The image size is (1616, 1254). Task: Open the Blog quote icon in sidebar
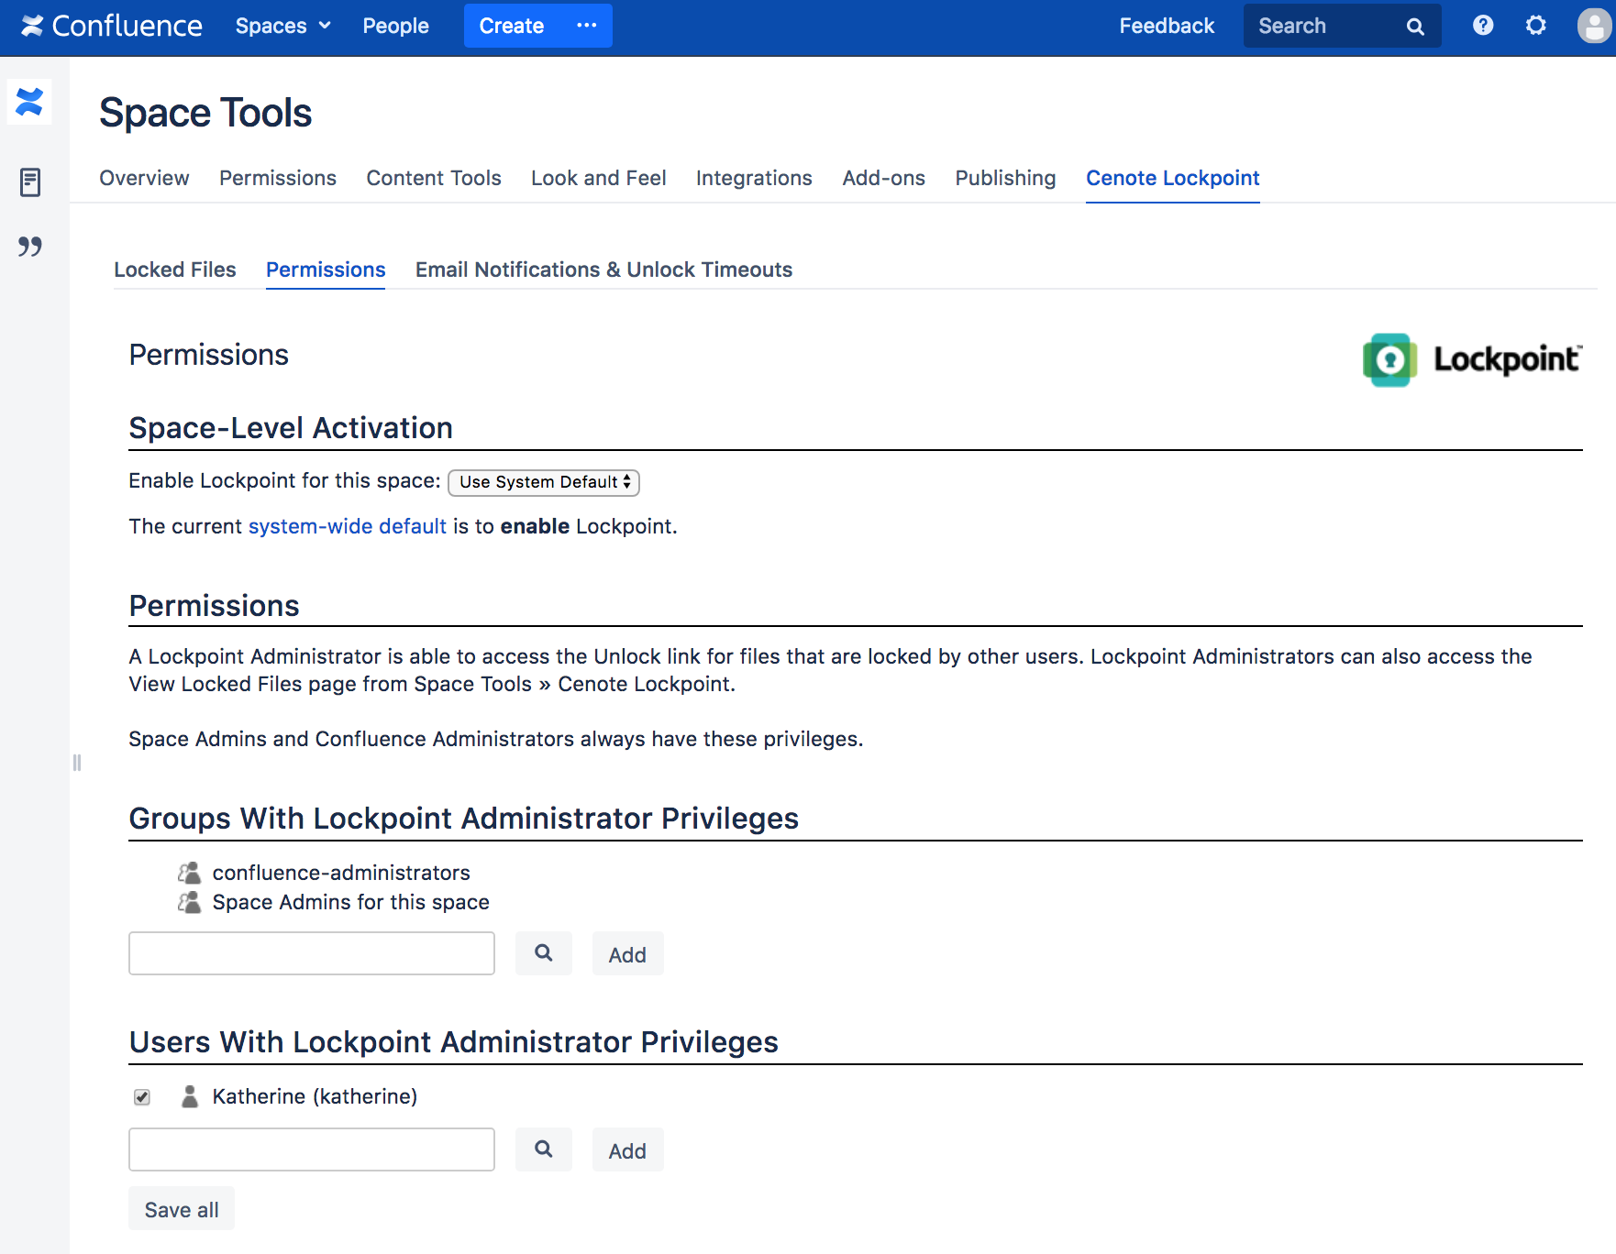(x=30, y=246)
